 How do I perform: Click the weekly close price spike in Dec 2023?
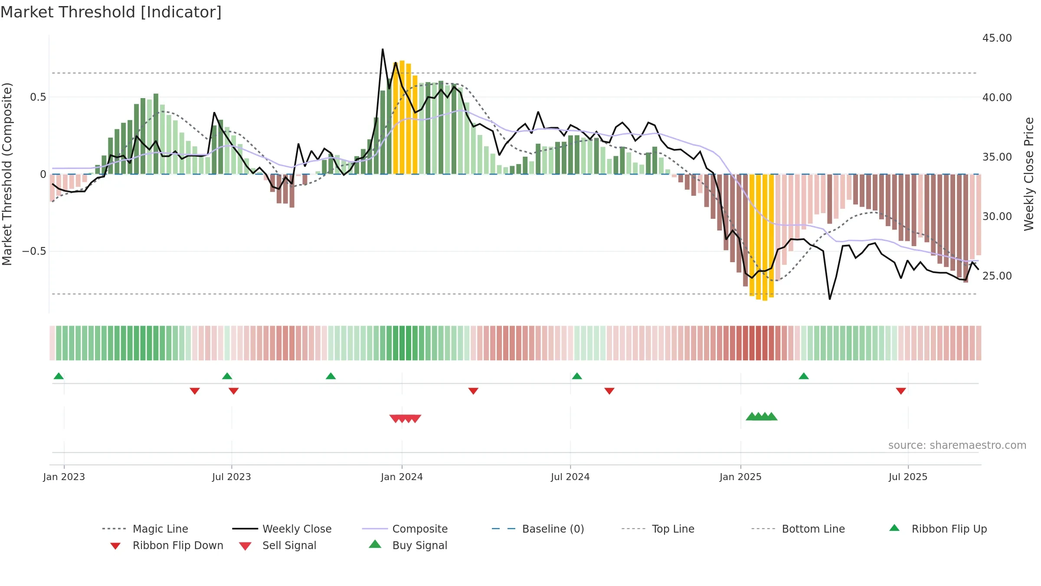[x=383, y=49]
